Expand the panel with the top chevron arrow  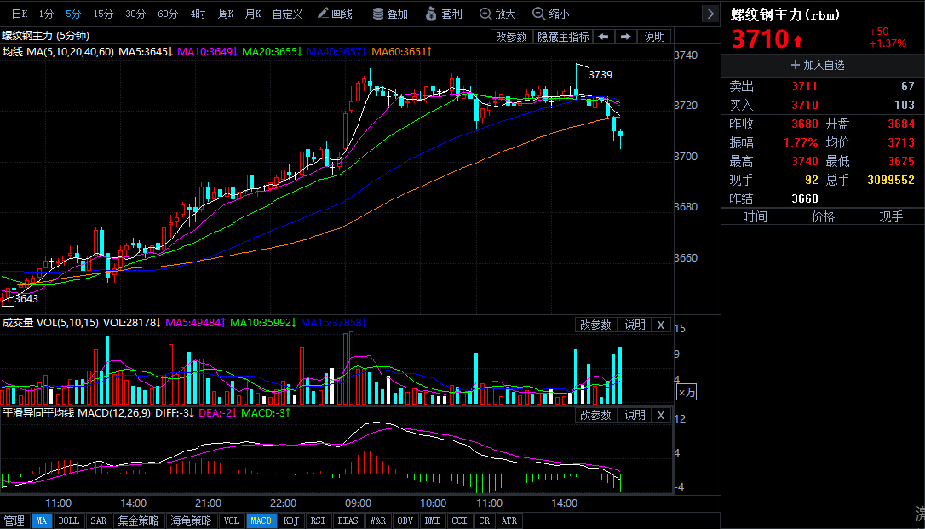[x=710, y=14]
